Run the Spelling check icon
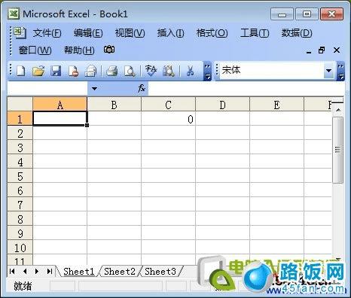Viewport: 351px width, 298px height. pyautogui.click(x=151, y=71)
